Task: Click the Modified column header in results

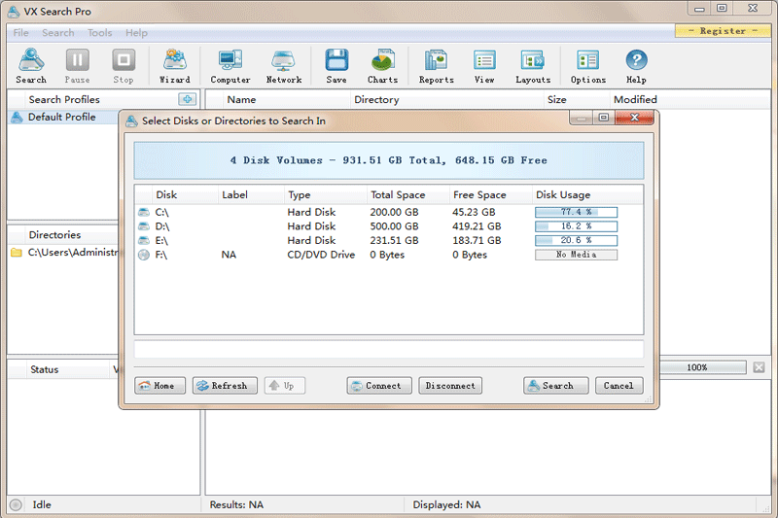Action: point(690,100)
